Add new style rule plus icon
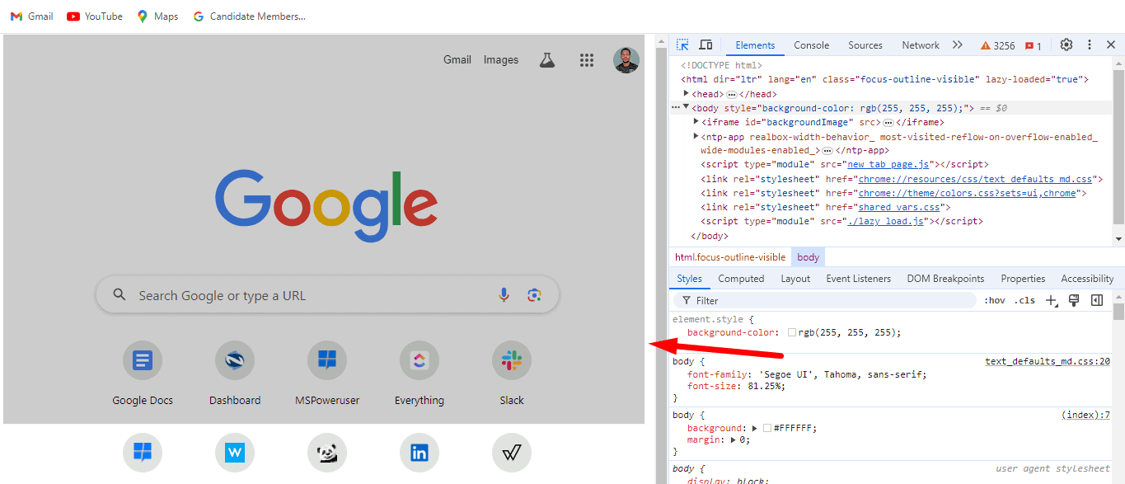 [x=1052, y=301]
